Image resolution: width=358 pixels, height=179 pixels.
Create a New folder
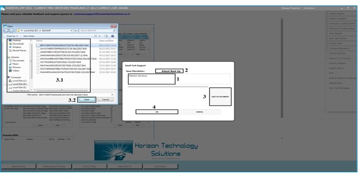pos(29,36)
